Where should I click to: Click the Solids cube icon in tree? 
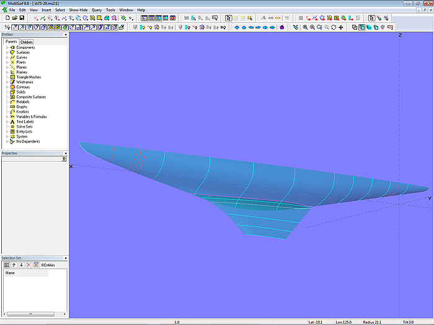coord(12,92)
